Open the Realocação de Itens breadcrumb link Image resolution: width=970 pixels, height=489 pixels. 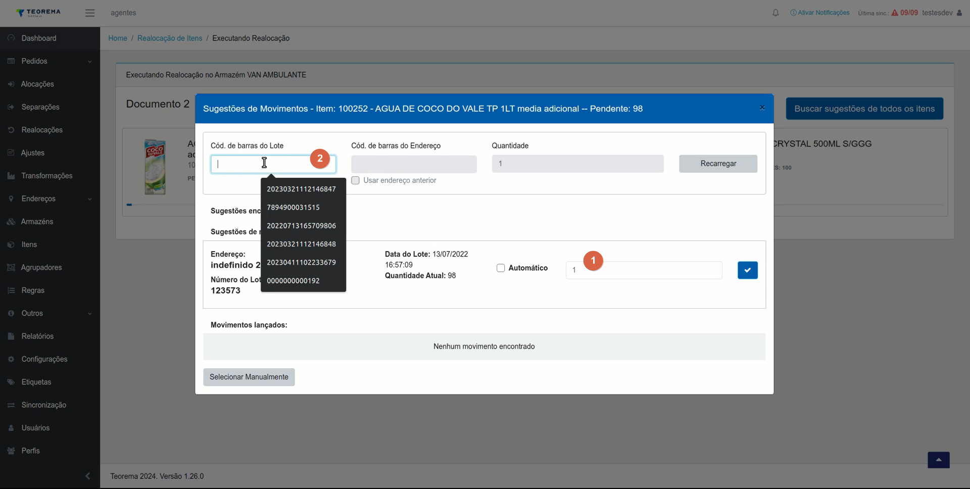170,38
